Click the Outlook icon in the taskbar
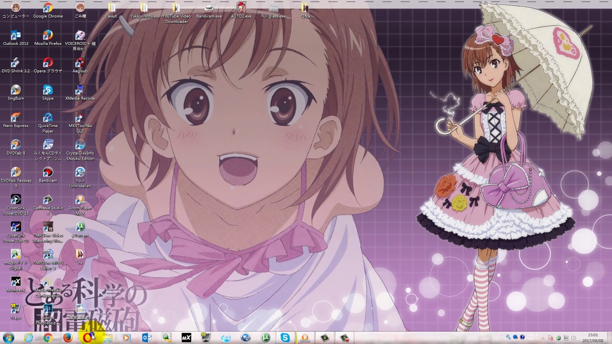 (147, 338)
